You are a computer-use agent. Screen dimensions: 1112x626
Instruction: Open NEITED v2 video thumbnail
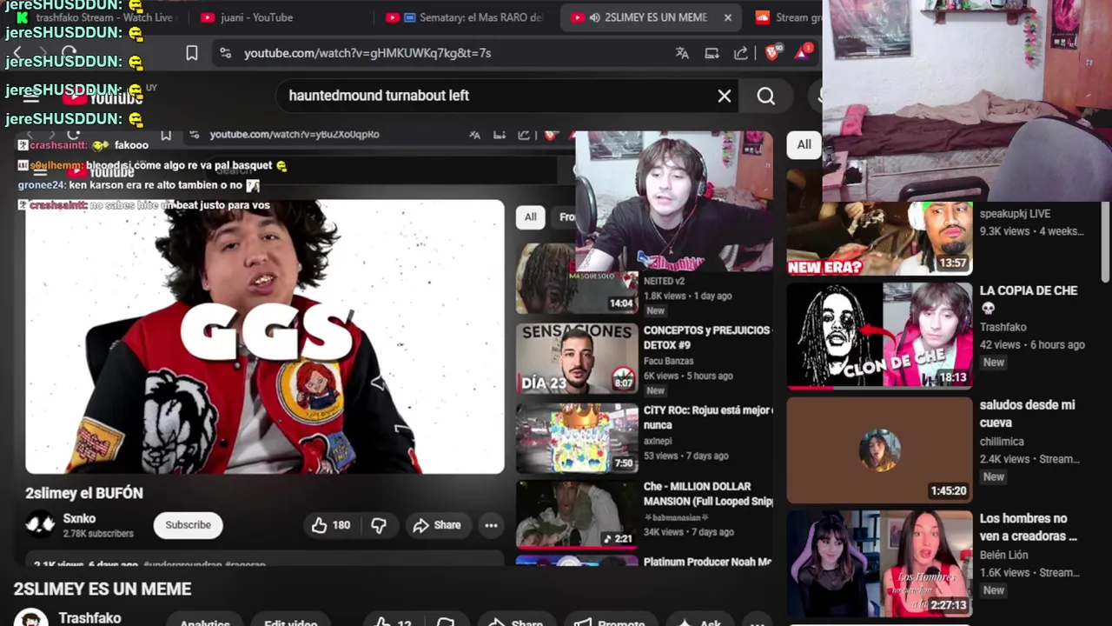pyautogui.click(x=577, y=278)
